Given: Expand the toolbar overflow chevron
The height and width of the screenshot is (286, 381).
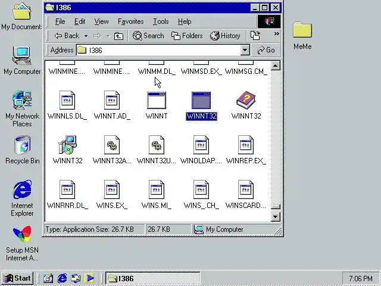Looking at the screenshot, I should coord(276,33).
